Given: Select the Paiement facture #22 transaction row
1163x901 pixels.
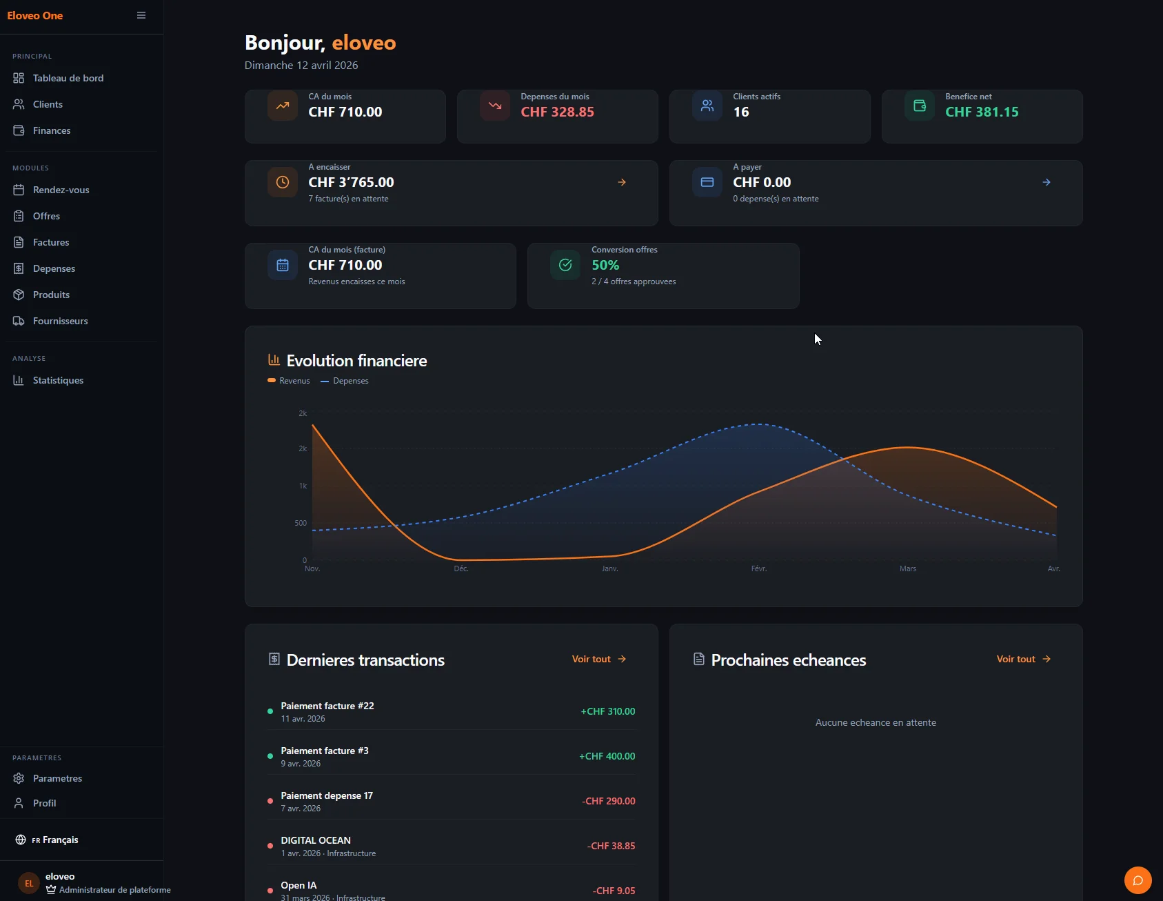Looking at the screenshot, I should tap(451, 711).
